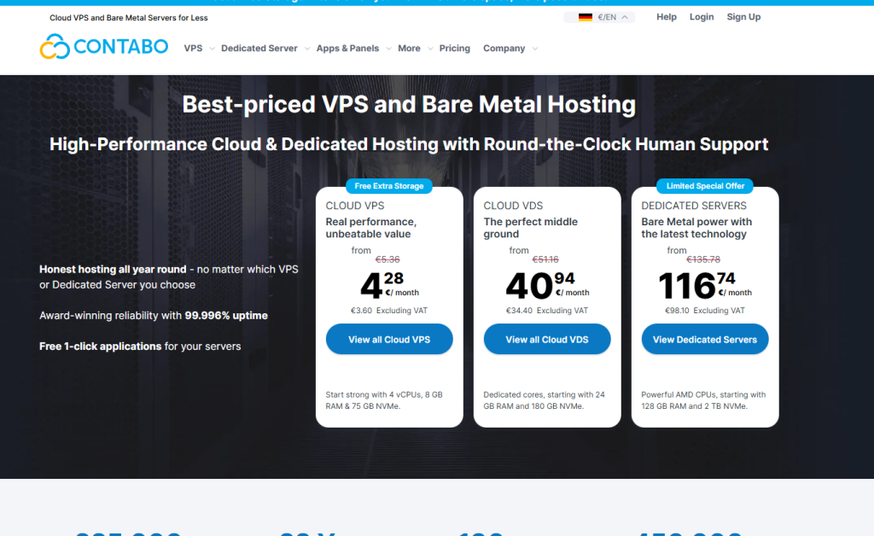Click the View Dedicated Servers button

point(704,340)
